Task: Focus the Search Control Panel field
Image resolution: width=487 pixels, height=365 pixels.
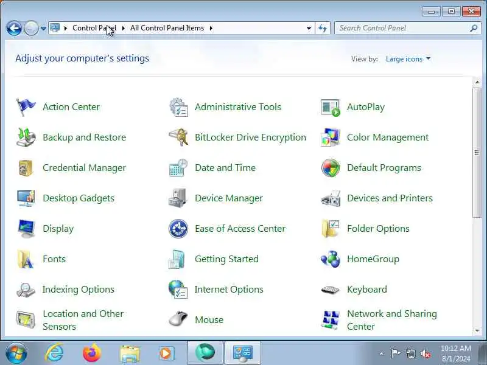Action: click(402, 28)
